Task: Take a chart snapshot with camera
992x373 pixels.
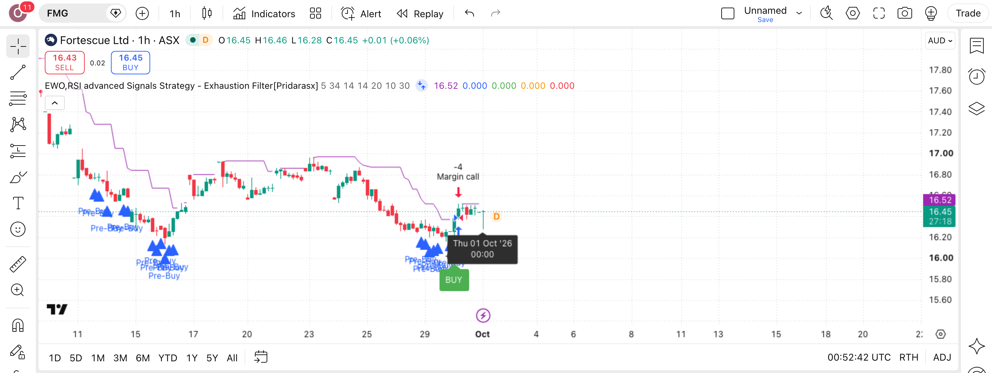Action: point(905,13)
